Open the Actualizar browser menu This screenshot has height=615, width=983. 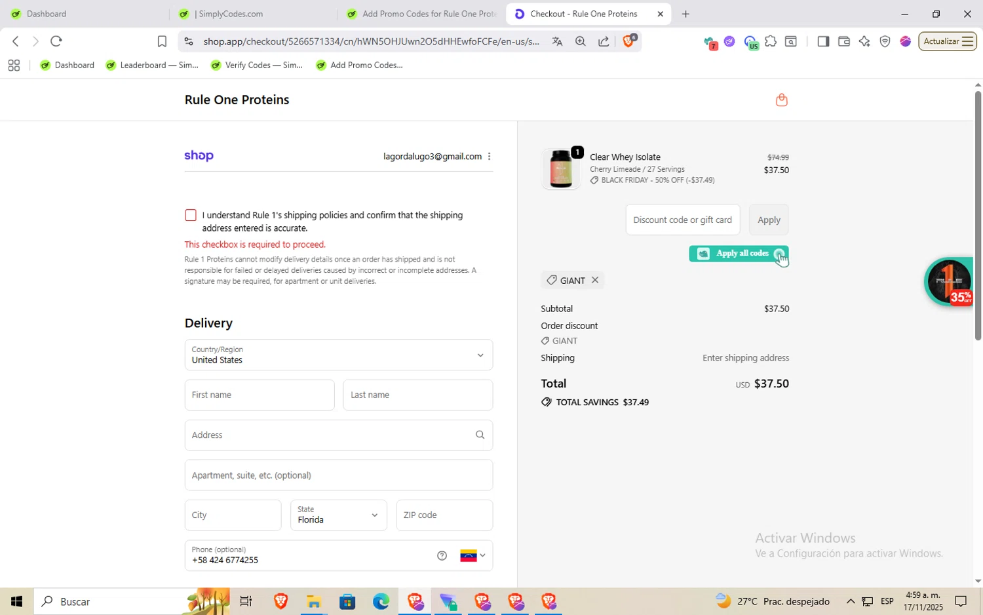[947, 41]
